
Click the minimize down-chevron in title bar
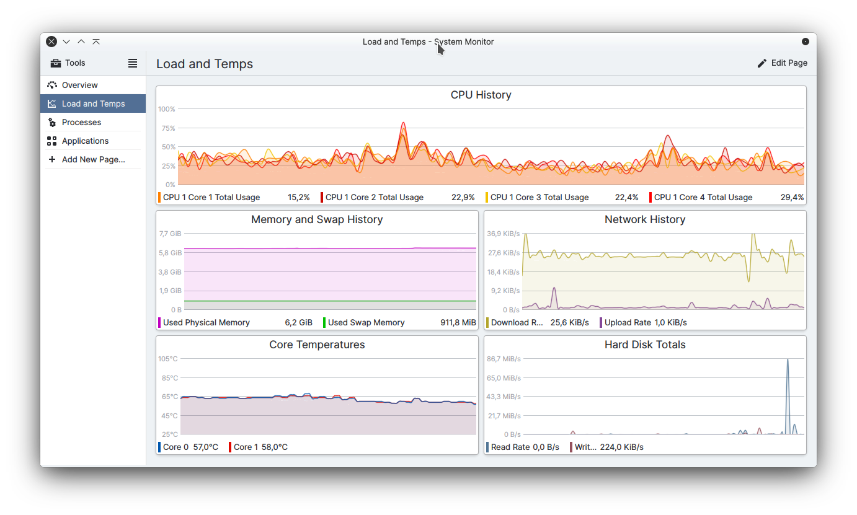pos(66,42)
